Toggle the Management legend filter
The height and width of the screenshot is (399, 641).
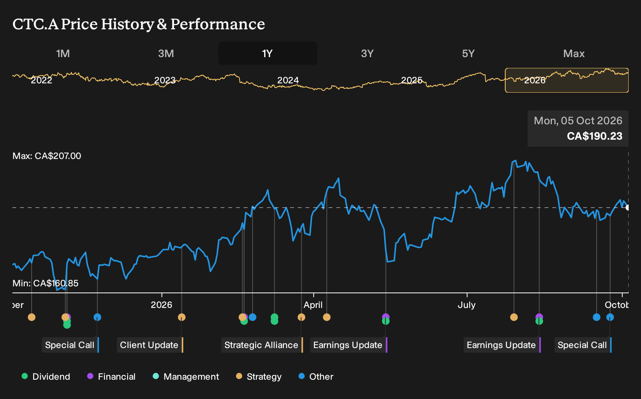click(x=186, y=377)
